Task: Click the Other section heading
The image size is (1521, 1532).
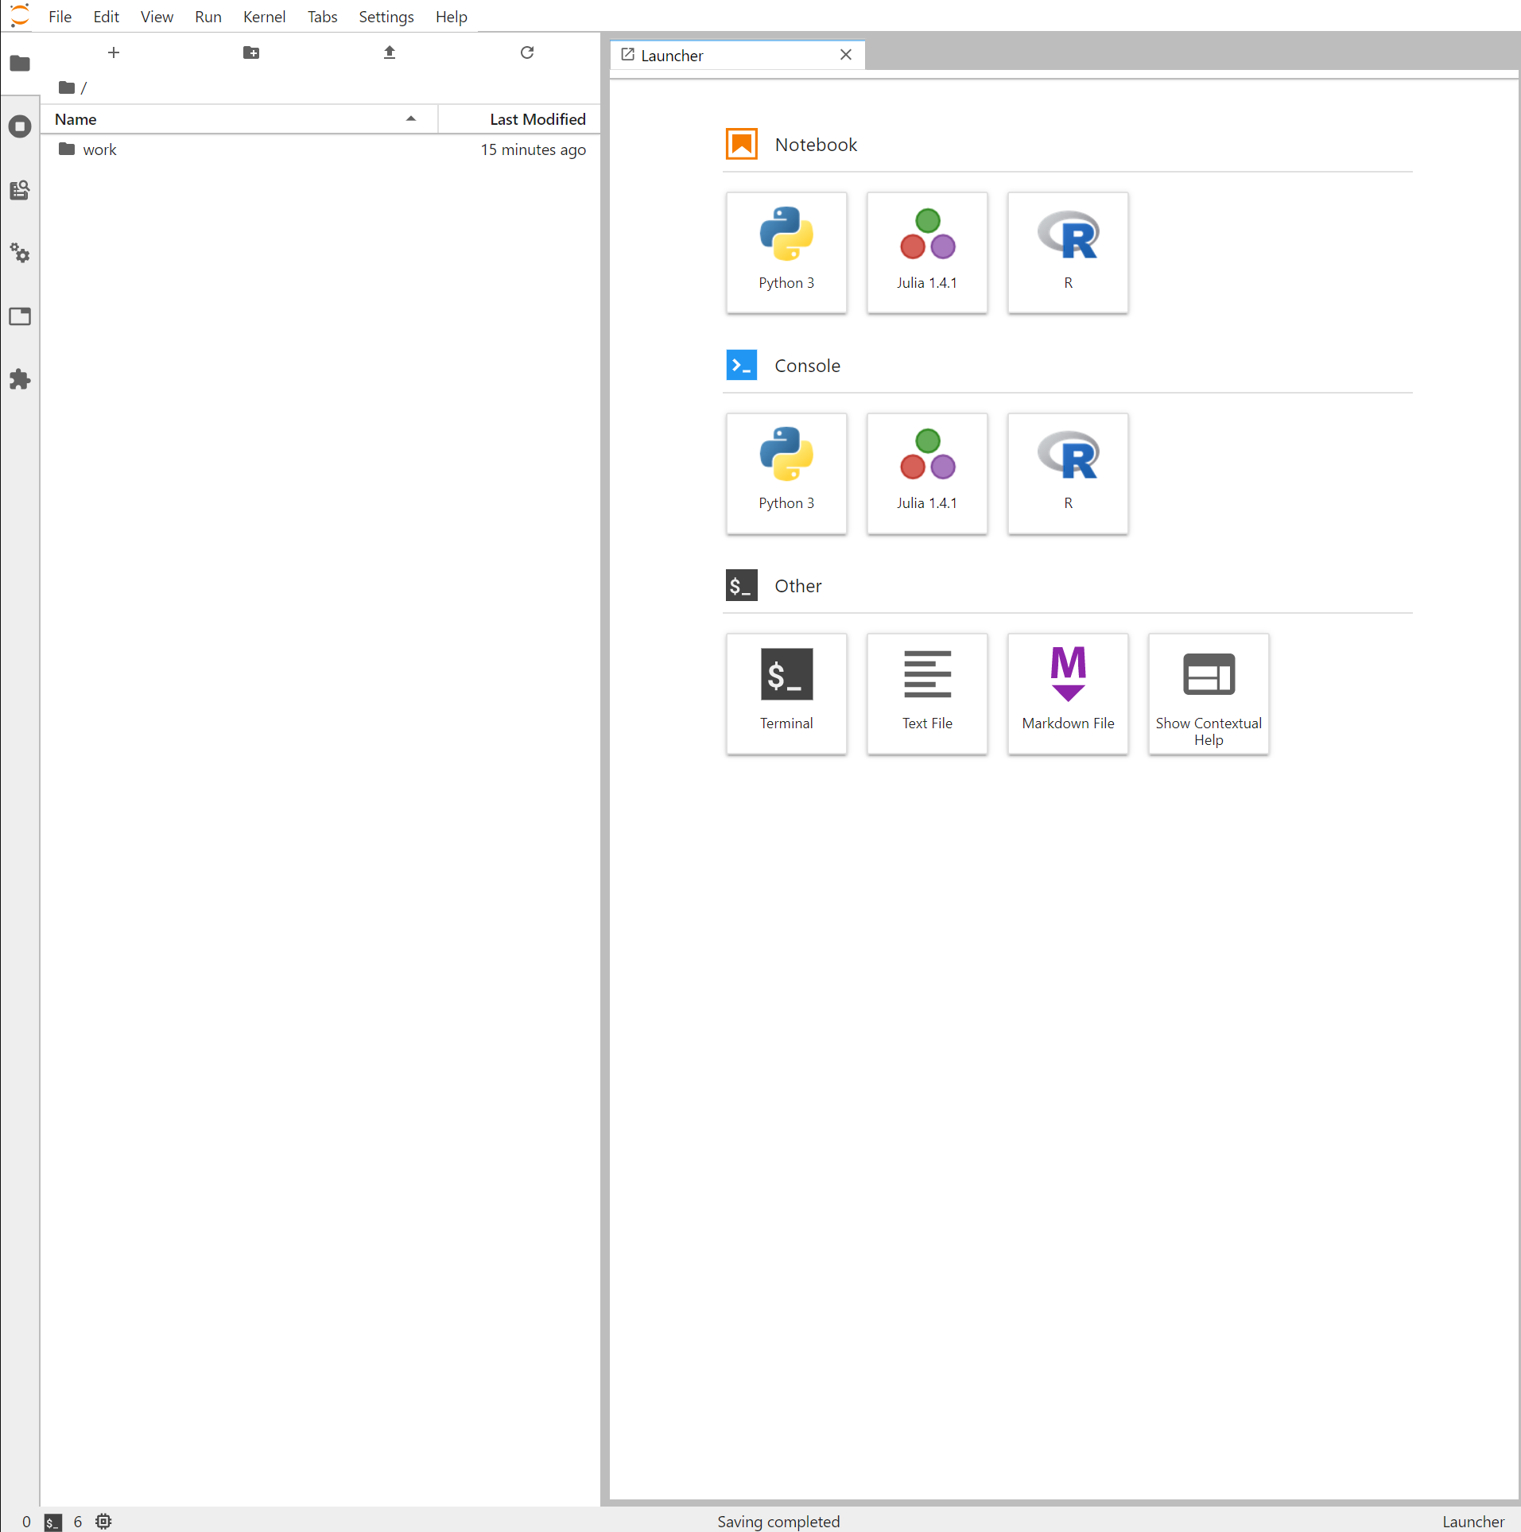Action: (797, 586)
